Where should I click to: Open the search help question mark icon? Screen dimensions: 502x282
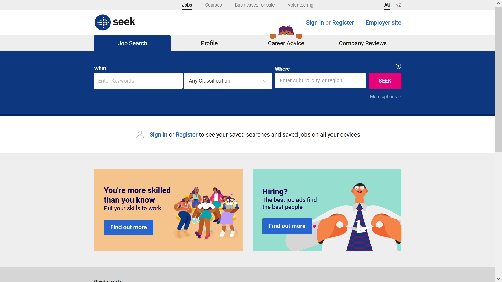click(x=398, y=66)
